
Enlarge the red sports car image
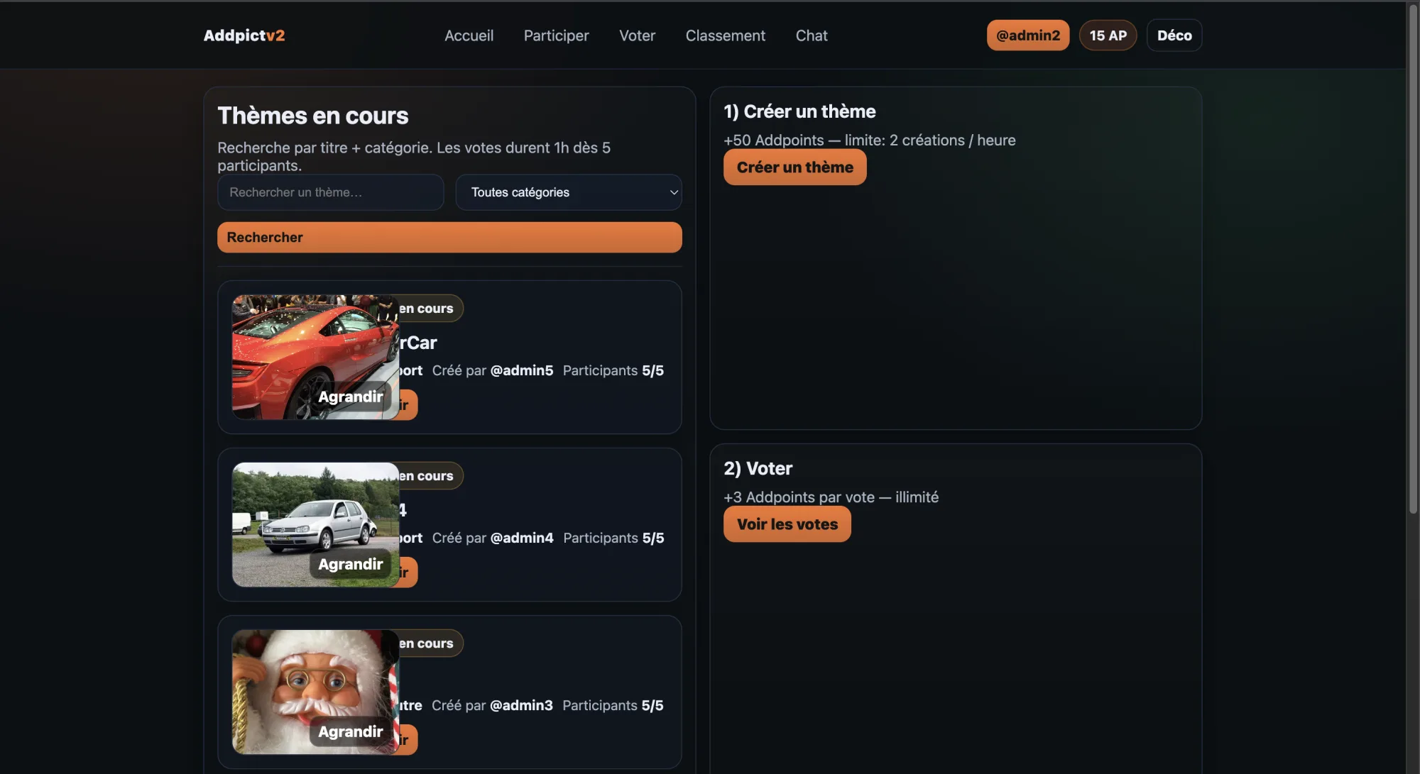350,397
